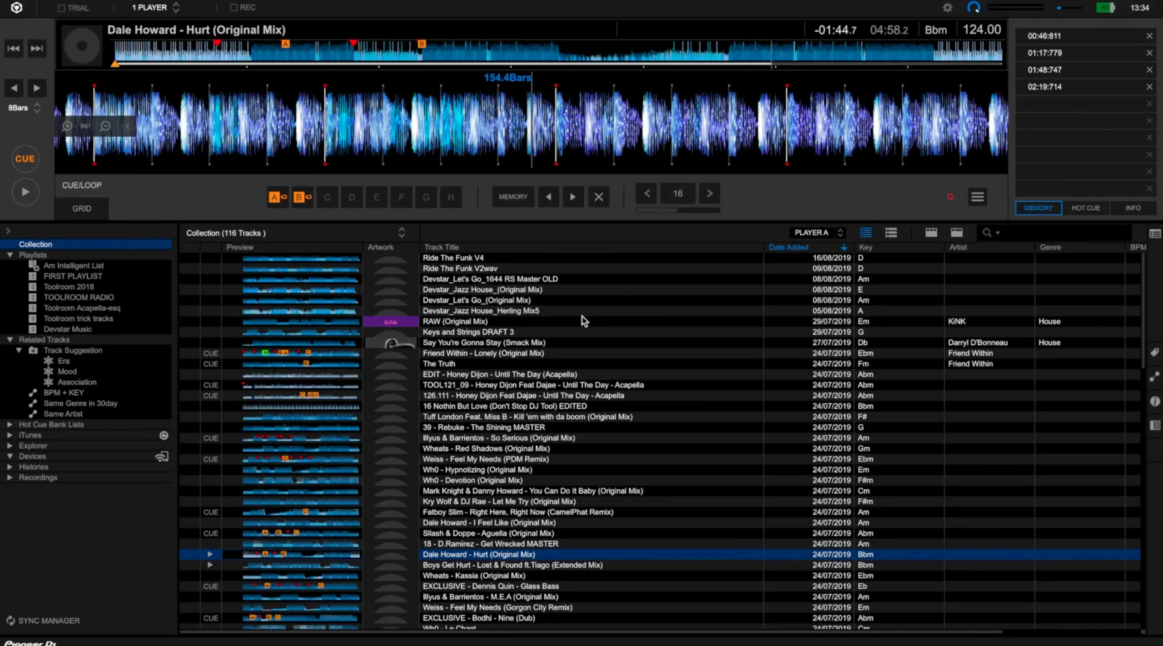Screen dimensions: 1163x646
Task: Click the left search arrow under track buttons
Action: click(x=14, y=88)
